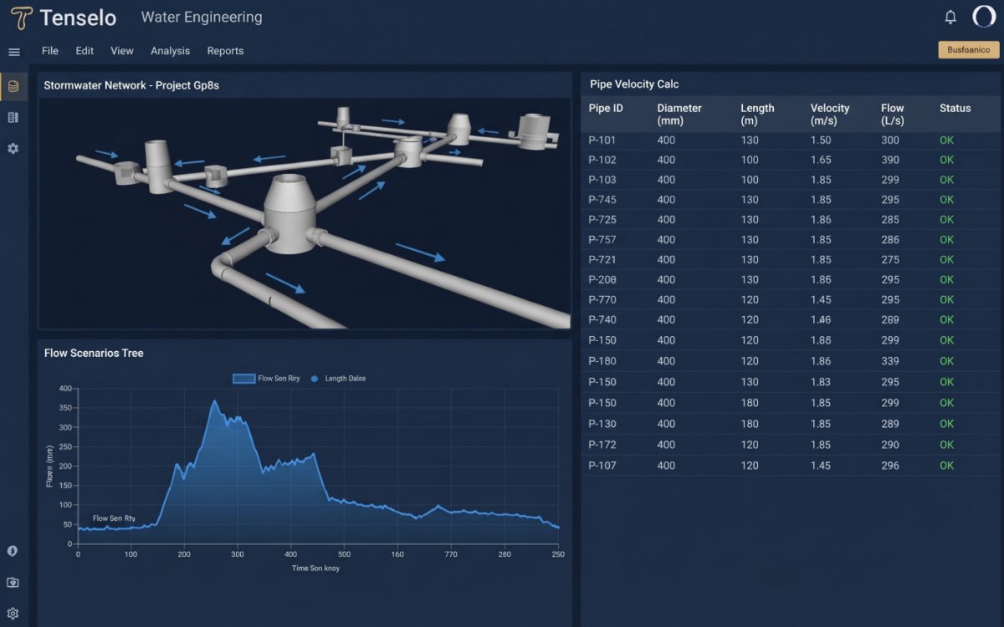Sort the table by the Velocity column header
The height and width of the screenshot is (627, 1004).
(x=830, y=114)
